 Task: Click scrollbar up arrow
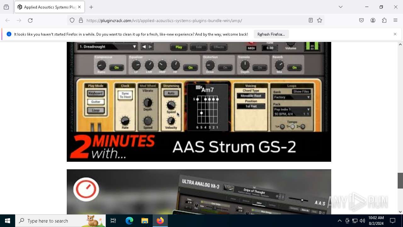click(x=400, y=44)
